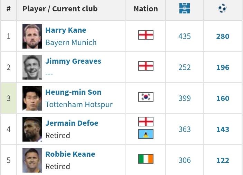Click Harry Kane's England flag

click(x=146, y=35)
